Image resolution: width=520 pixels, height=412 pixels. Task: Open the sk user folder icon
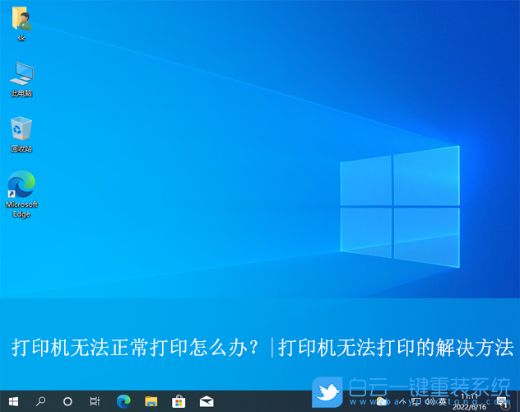[x=21, y=21]
